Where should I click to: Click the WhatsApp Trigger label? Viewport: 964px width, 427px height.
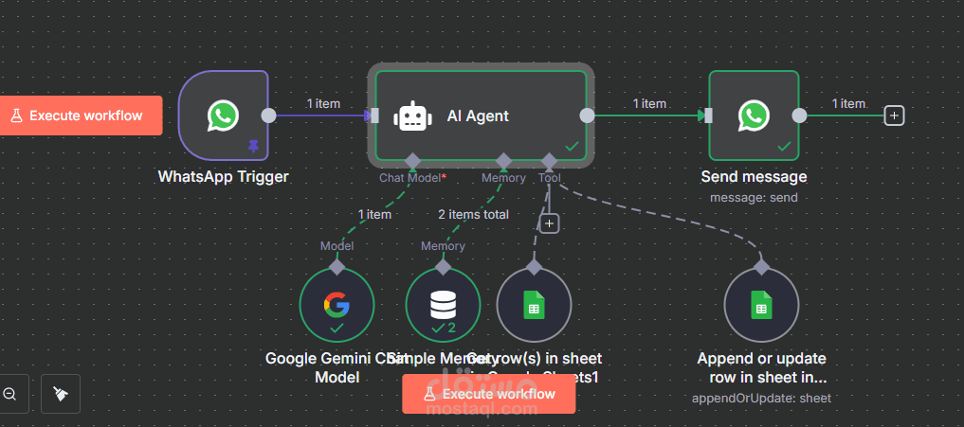point(223,177)
